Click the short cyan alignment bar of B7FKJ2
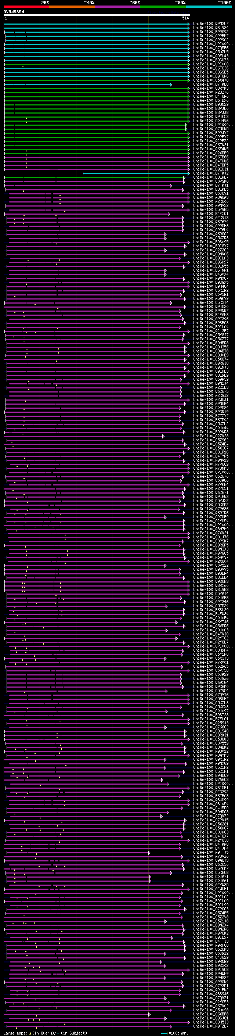 click(136, 173)
